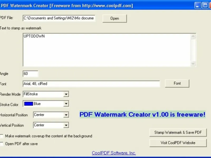The width and height of the screenshot is (211, 158).
Task: Click the watermark text scroll-down arrow
Action: [193, 63]
